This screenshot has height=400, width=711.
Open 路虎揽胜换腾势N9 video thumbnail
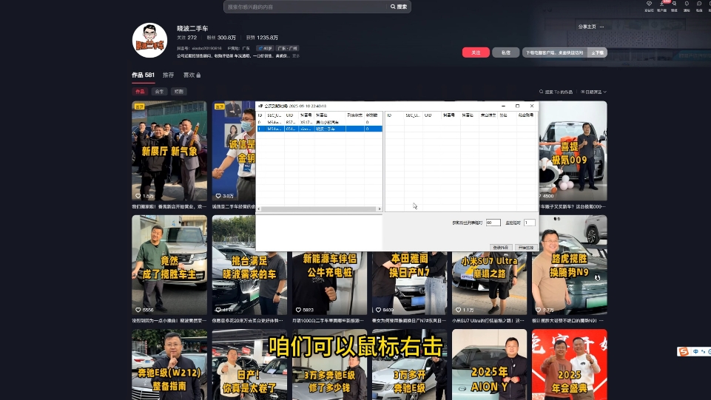[x=570, y=265]
